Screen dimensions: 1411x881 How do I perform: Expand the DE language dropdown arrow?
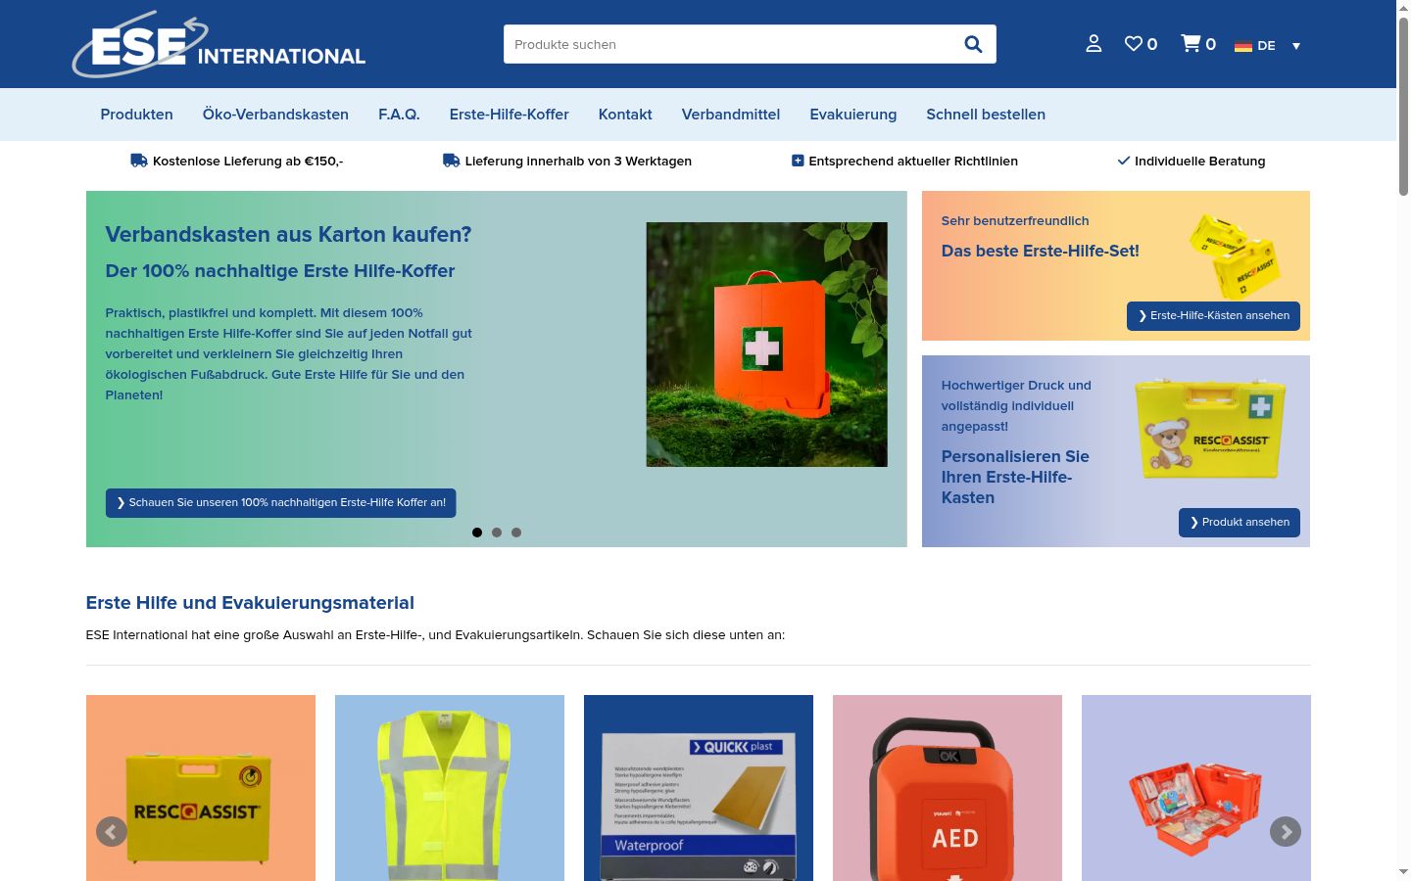click(1295, 46)
